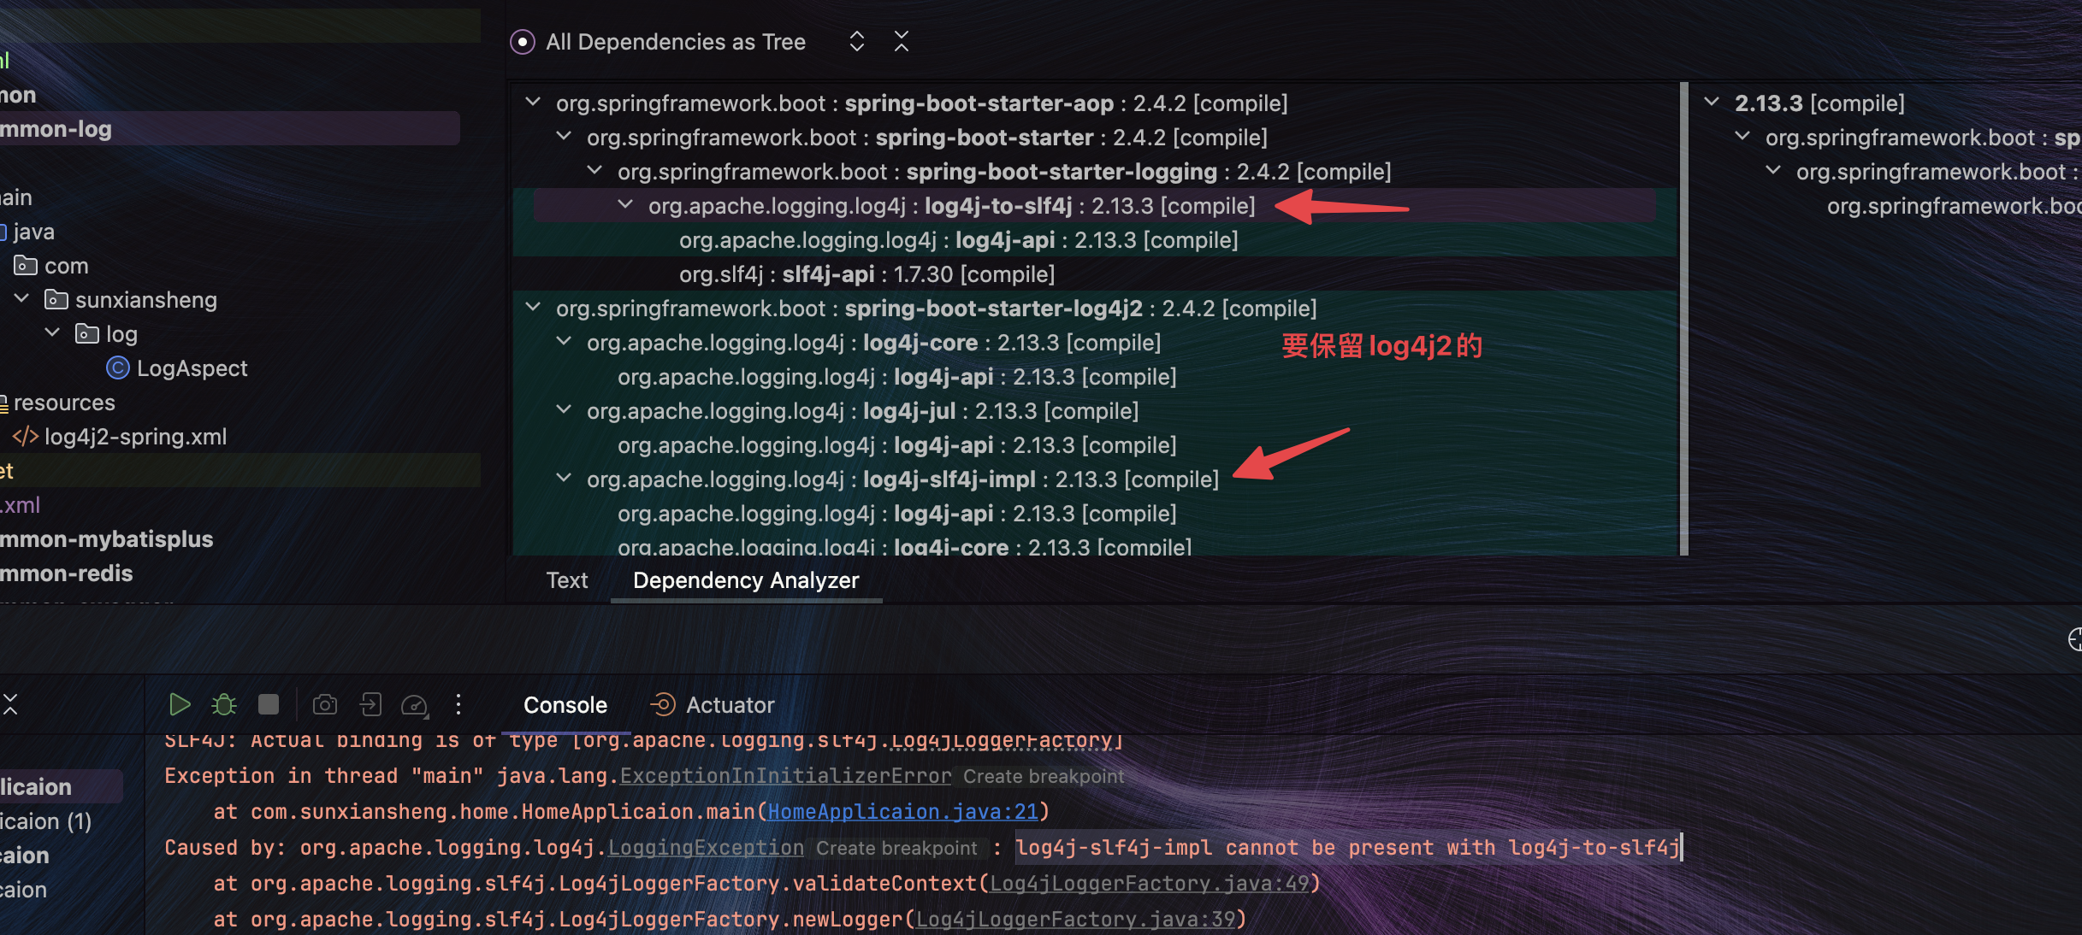Collapse the sunxiansheng package folder
The image size is (2082, 935).
click(x=22, y=299)
